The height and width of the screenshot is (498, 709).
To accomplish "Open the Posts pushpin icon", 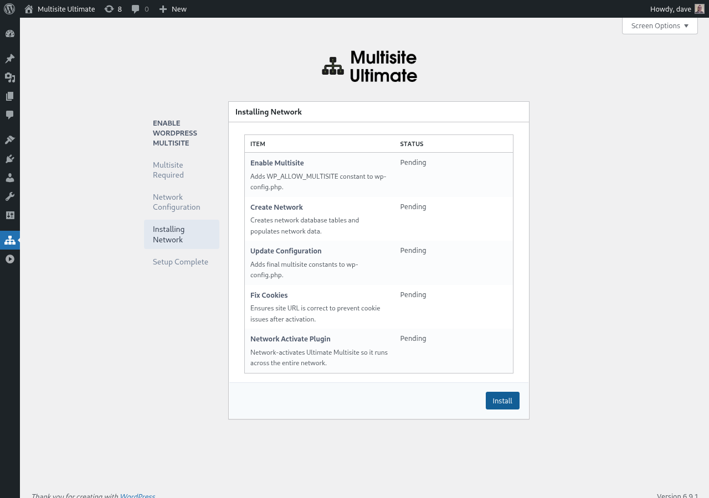I will [9, 59].
